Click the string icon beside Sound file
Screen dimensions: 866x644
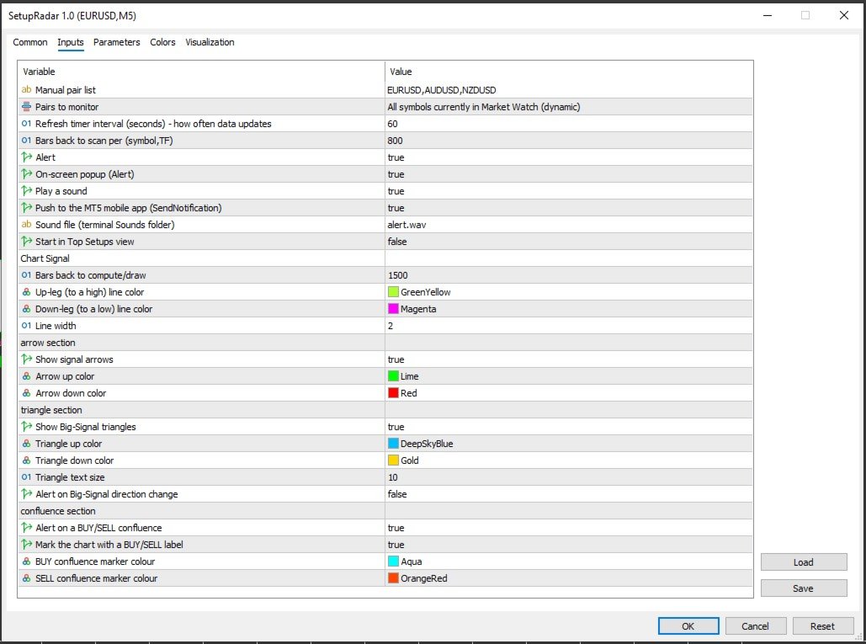(x=26, y=225)
